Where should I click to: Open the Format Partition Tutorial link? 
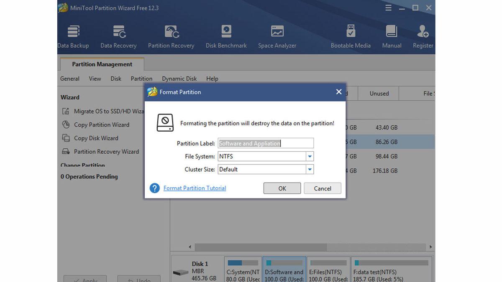coord(194,188)
